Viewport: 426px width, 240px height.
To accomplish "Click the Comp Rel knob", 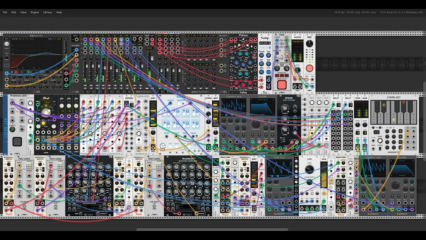I will click(x=268, y=64).
